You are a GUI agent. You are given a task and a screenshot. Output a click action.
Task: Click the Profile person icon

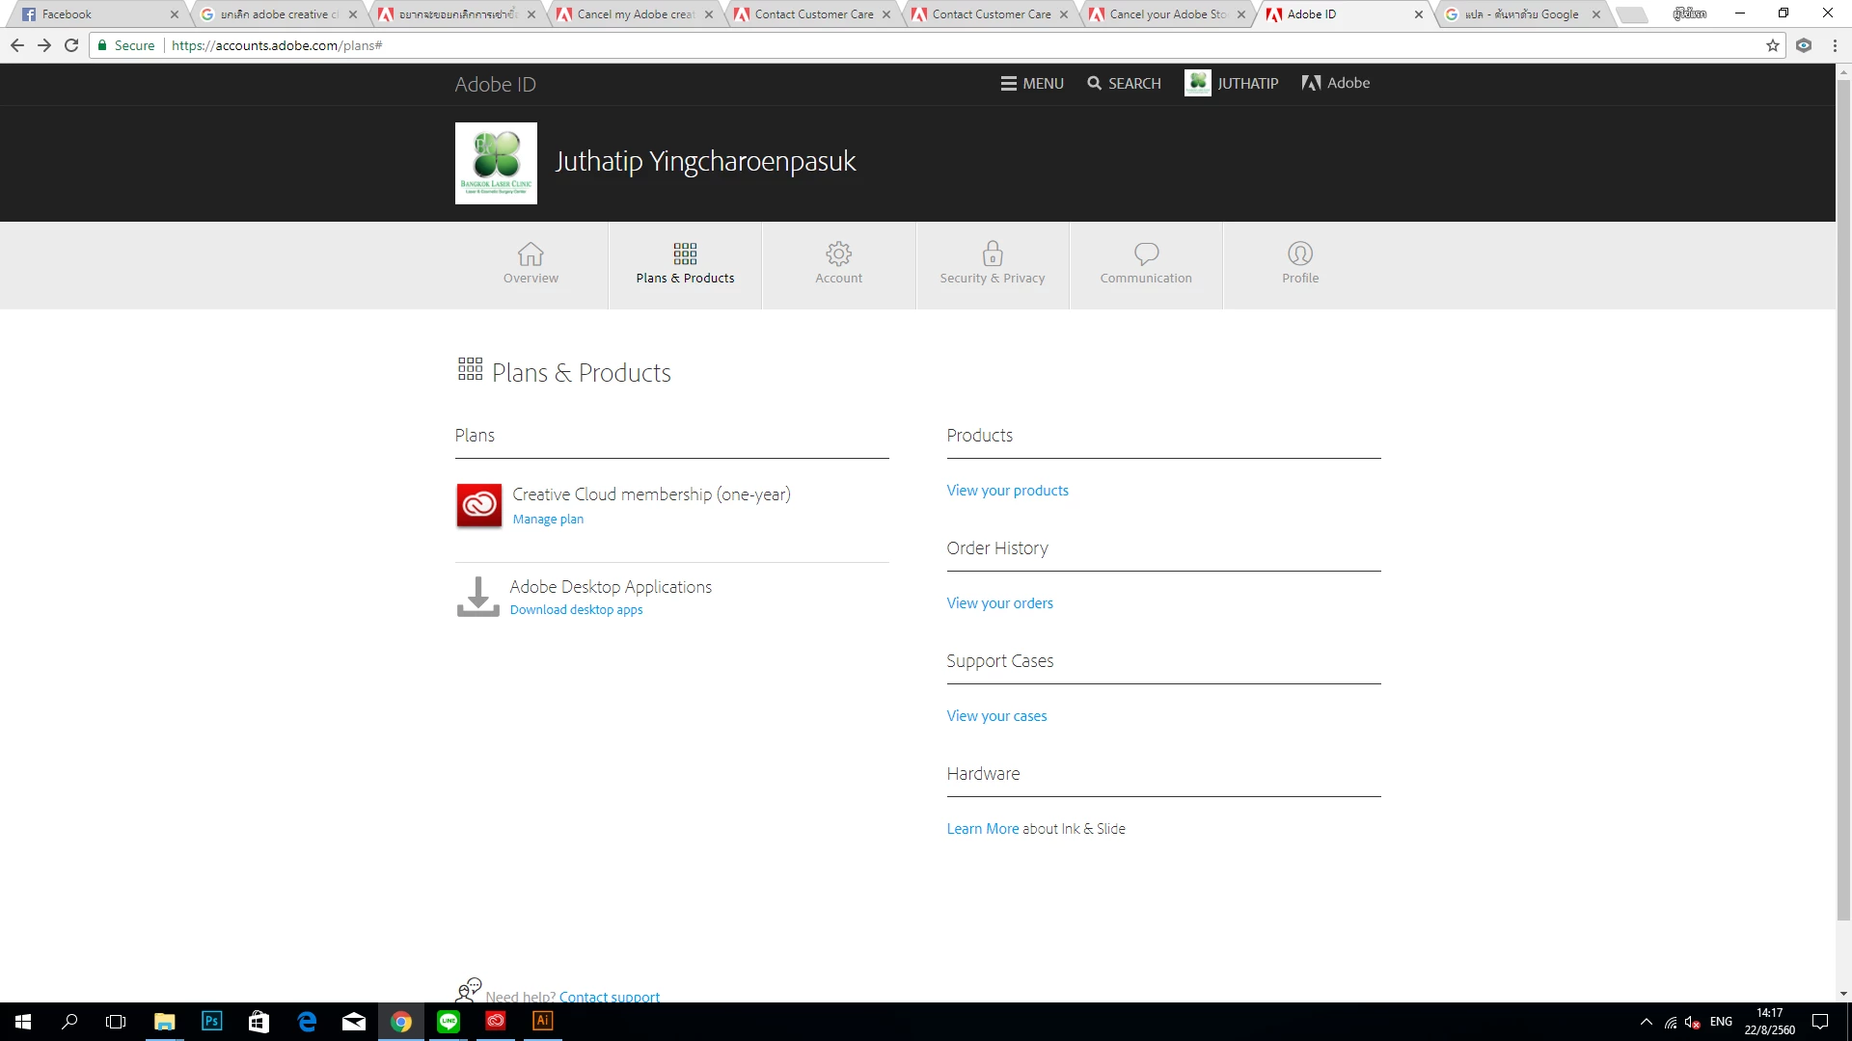pyautogui.click(x=1299, y=254)
